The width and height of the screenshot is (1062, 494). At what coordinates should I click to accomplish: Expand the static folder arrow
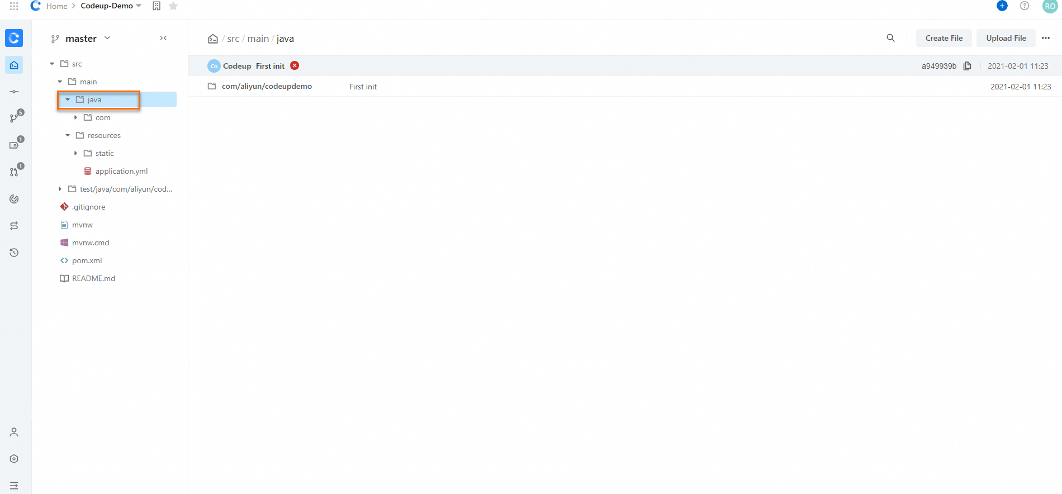pos(75,153)
